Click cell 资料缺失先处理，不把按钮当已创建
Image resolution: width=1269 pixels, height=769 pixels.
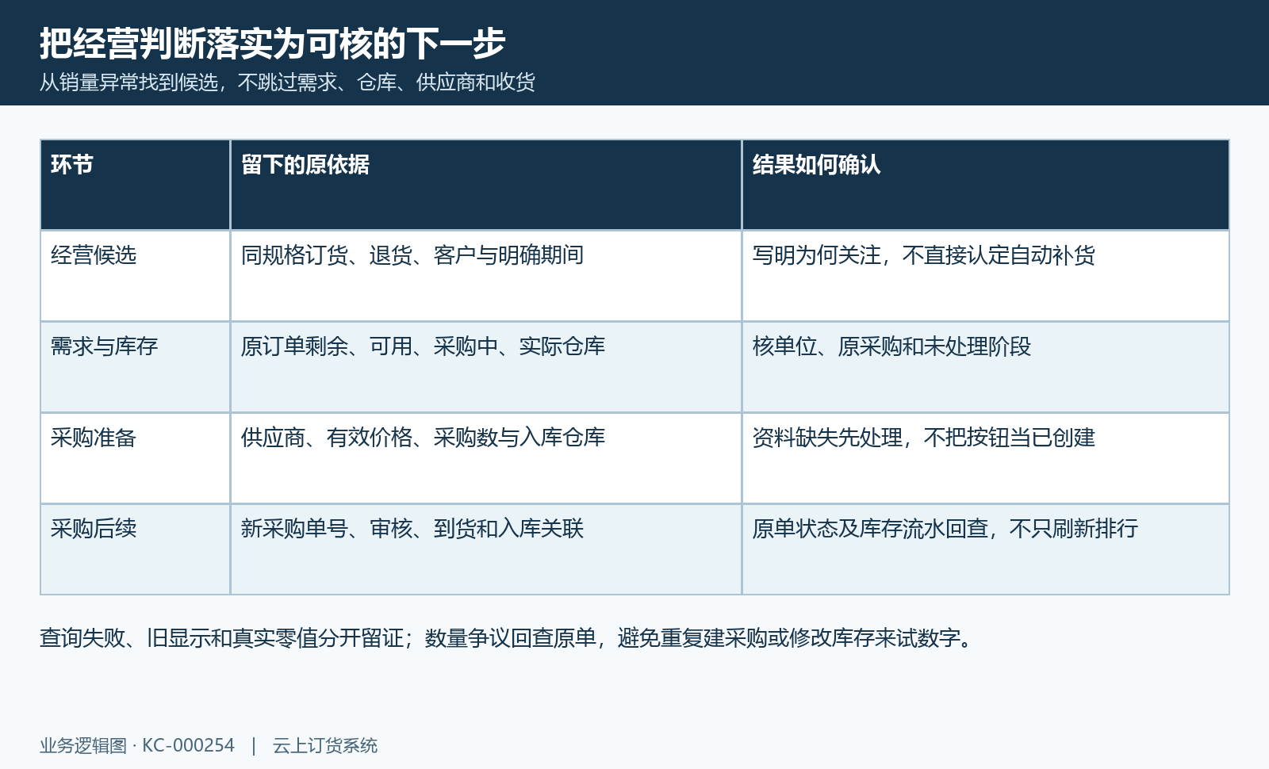tap(986, 458)
